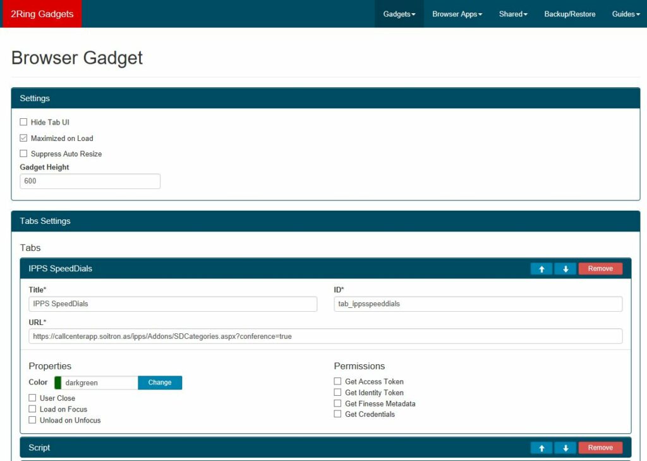This screenshot has height=461, width=647.
Task: Move the IPPS SpeedDials tab down
Action: (x=565, y=268)
